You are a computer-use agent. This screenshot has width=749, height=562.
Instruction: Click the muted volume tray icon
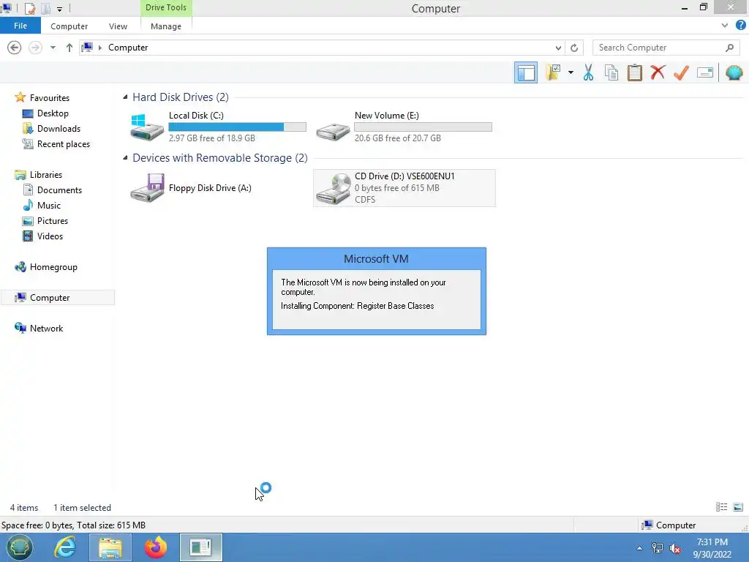(x=675, y=548)
